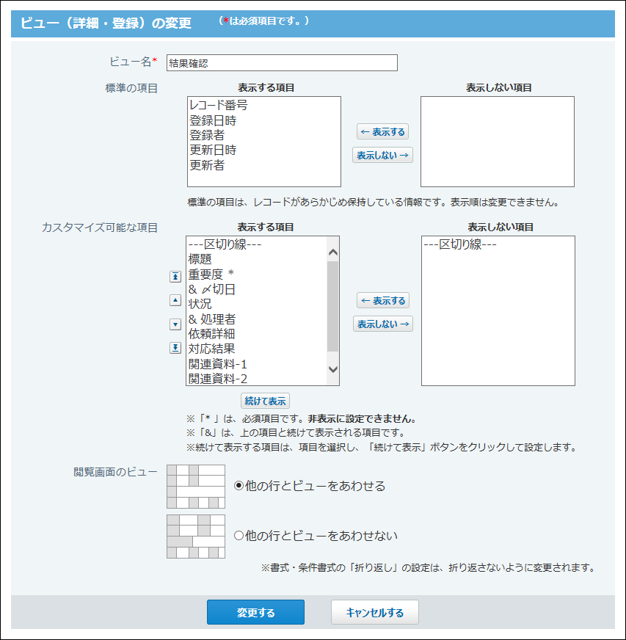Click the キャンセルする button
Screen dimensions: 626x640
point(374,612)
